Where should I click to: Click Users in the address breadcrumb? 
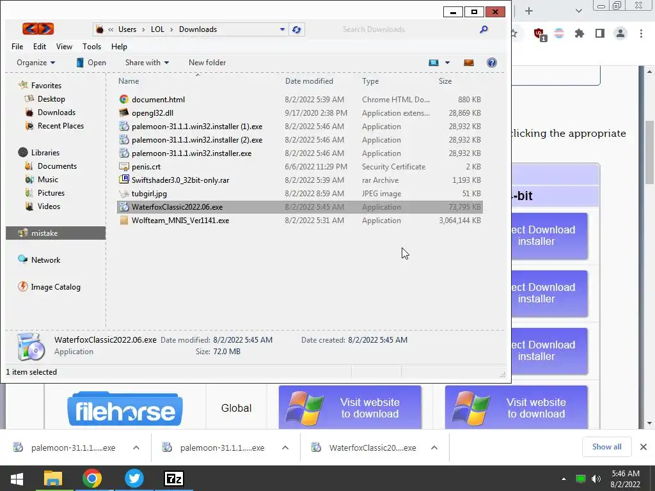point(127,29)
